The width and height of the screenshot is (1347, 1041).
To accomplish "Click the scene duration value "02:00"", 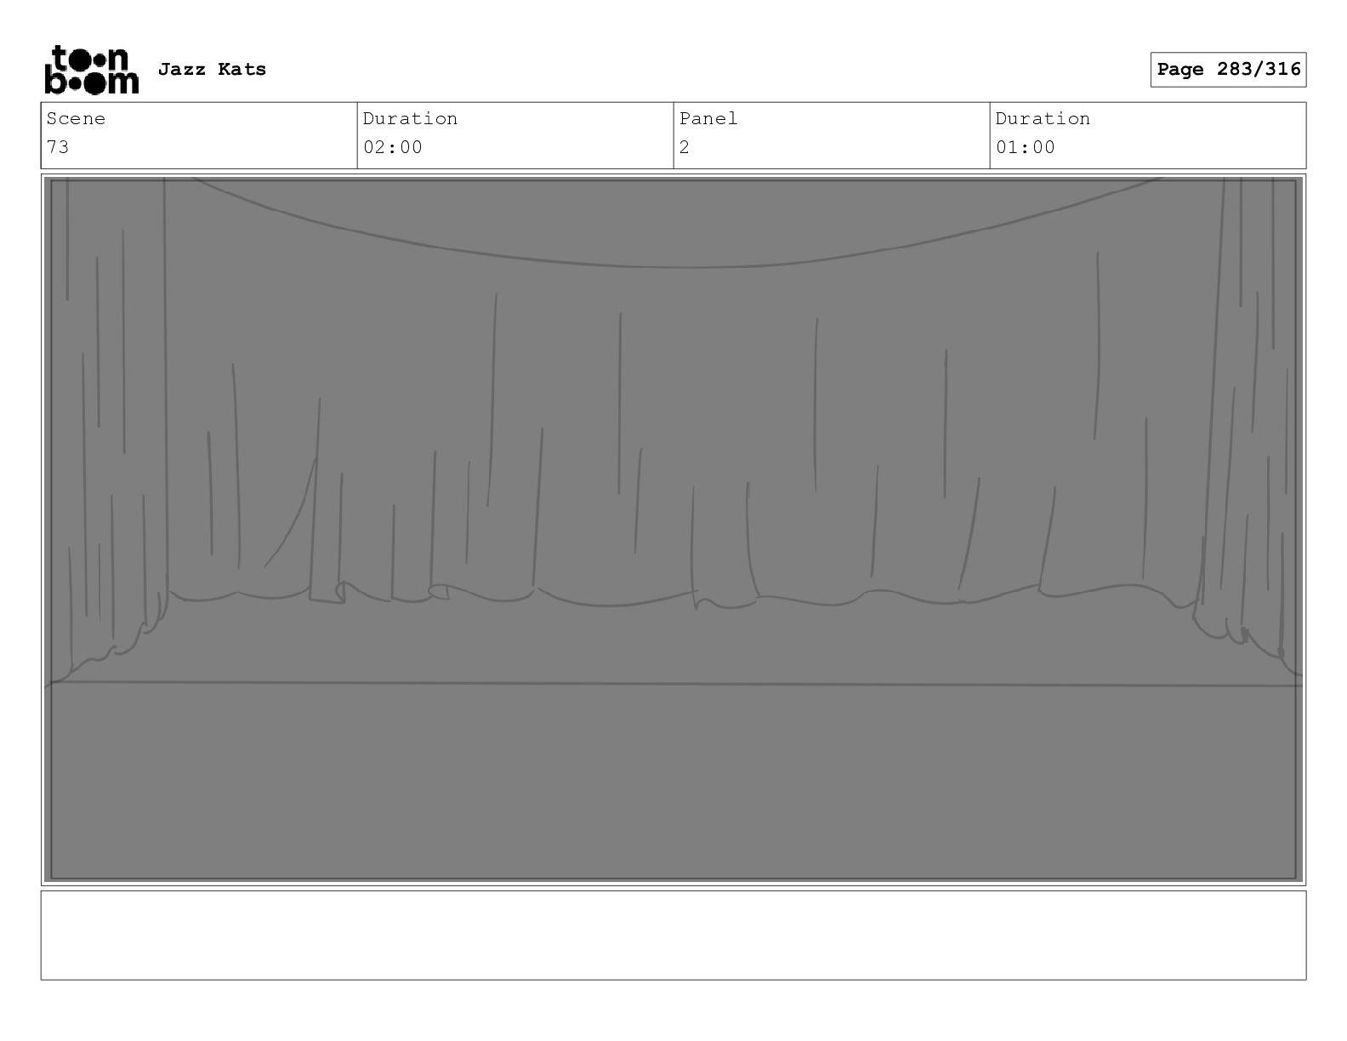I will (393, 147).
